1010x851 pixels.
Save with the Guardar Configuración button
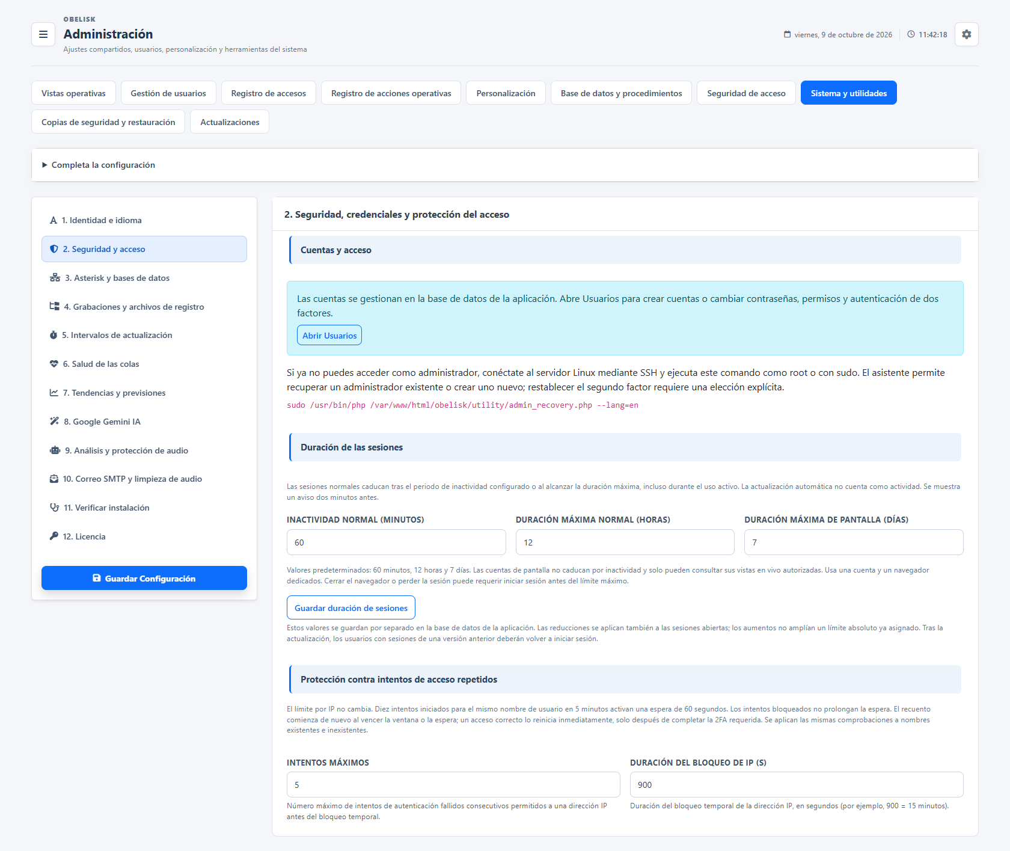coord(144,578)
